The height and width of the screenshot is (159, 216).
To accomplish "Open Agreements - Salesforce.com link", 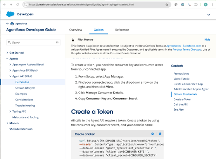I will [x=184, y=46].
